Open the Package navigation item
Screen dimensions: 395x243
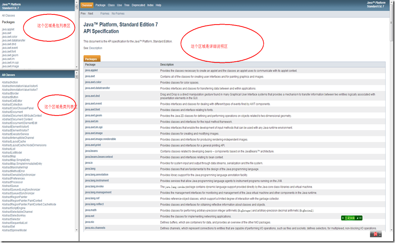(100, 5)
